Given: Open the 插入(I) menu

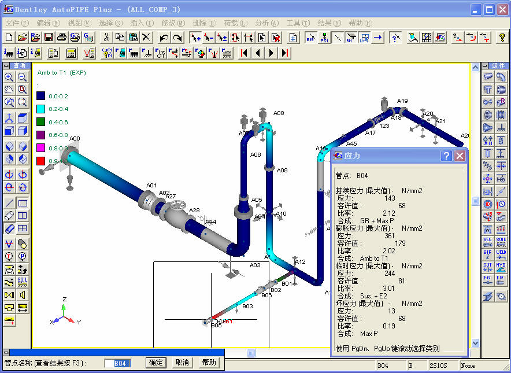Looking at the screenshot, I should point(142,23).
